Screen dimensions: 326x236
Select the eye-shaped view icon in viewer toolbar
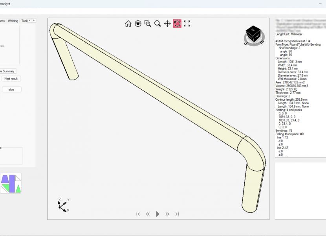[138, 24]
